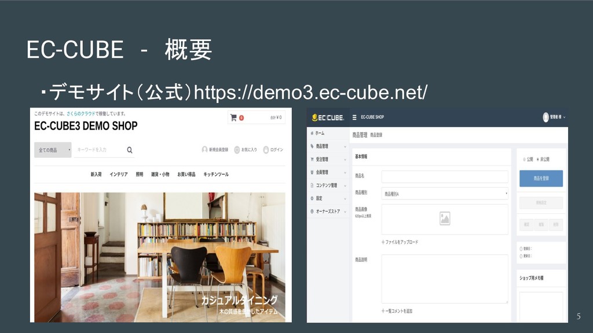The image size is (593, 333).
Task: Click the search magnifier icon
Action: (x=130, y=150)
